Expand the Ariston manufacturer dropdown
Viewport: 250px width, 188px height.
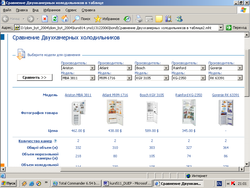coord(92,68)
